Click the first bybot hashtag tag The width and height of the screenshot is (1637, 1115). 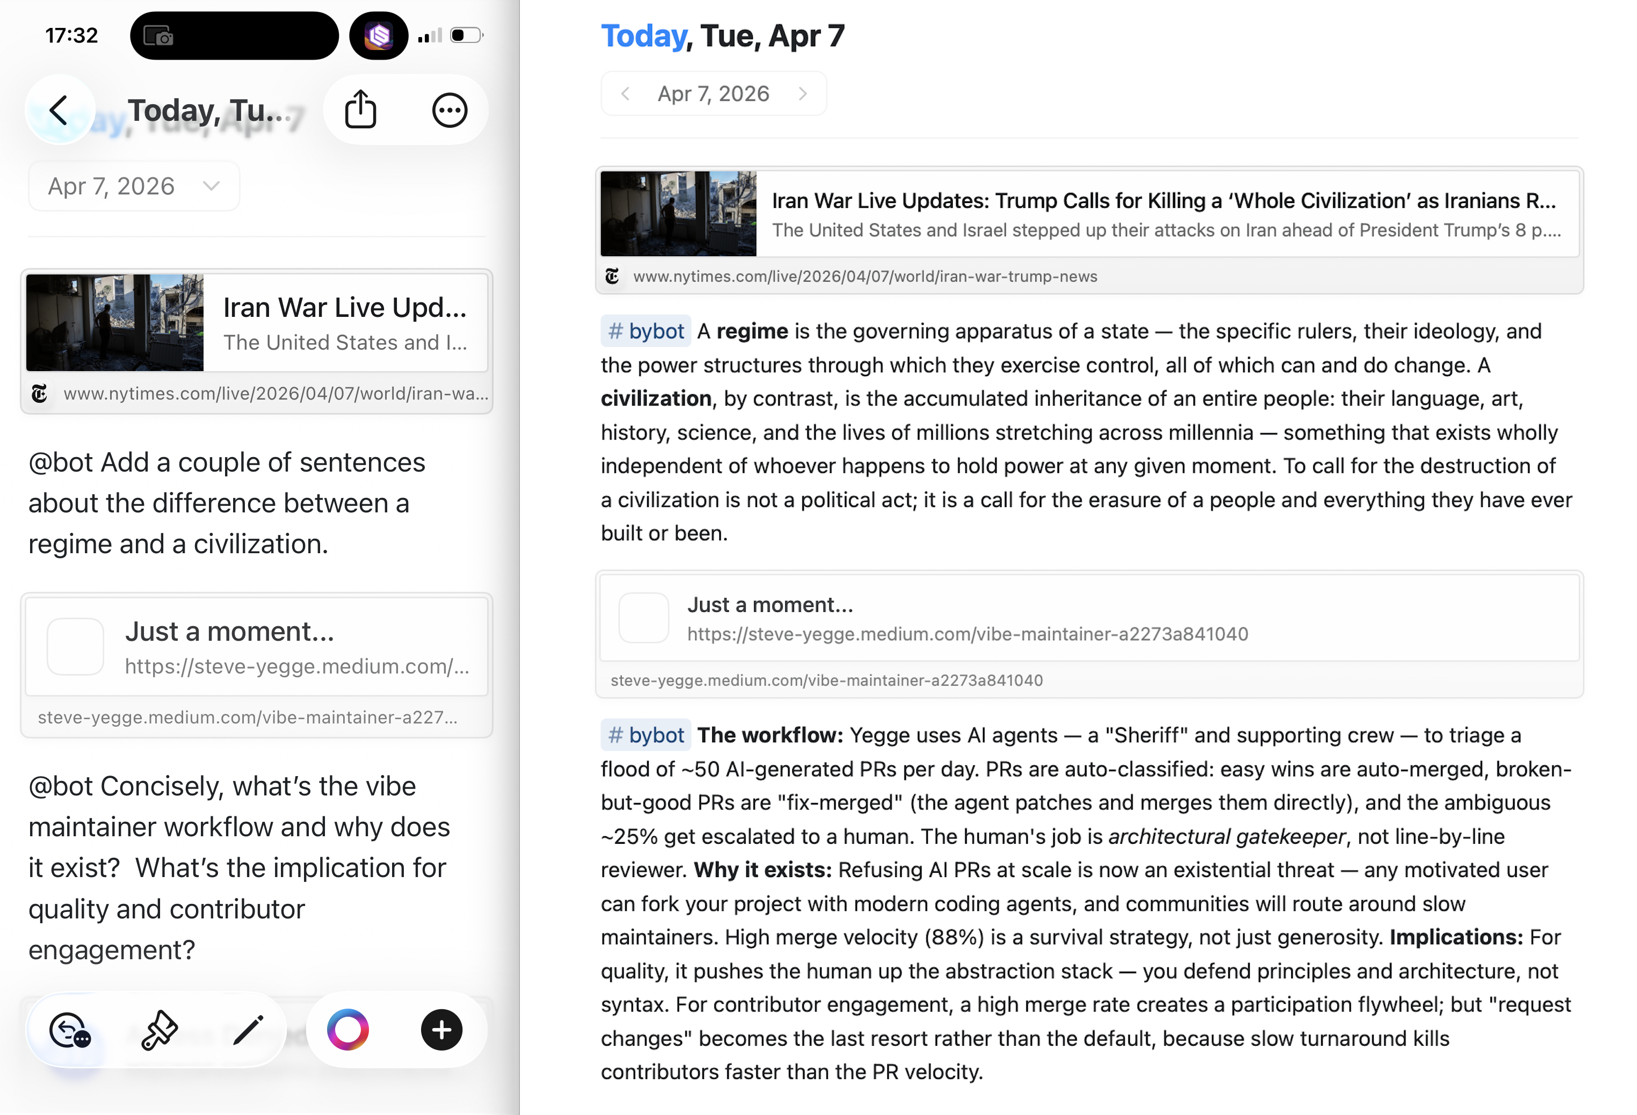(x=646, y=331)
